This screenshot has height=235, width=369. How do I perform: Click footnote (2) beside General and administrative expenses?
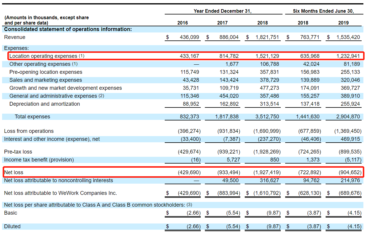click(x=101, y=96)
